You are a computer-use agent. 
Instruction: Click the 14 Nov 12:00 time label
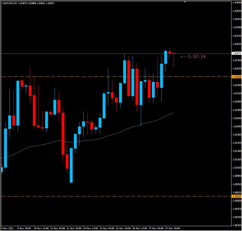coord(90,228)
